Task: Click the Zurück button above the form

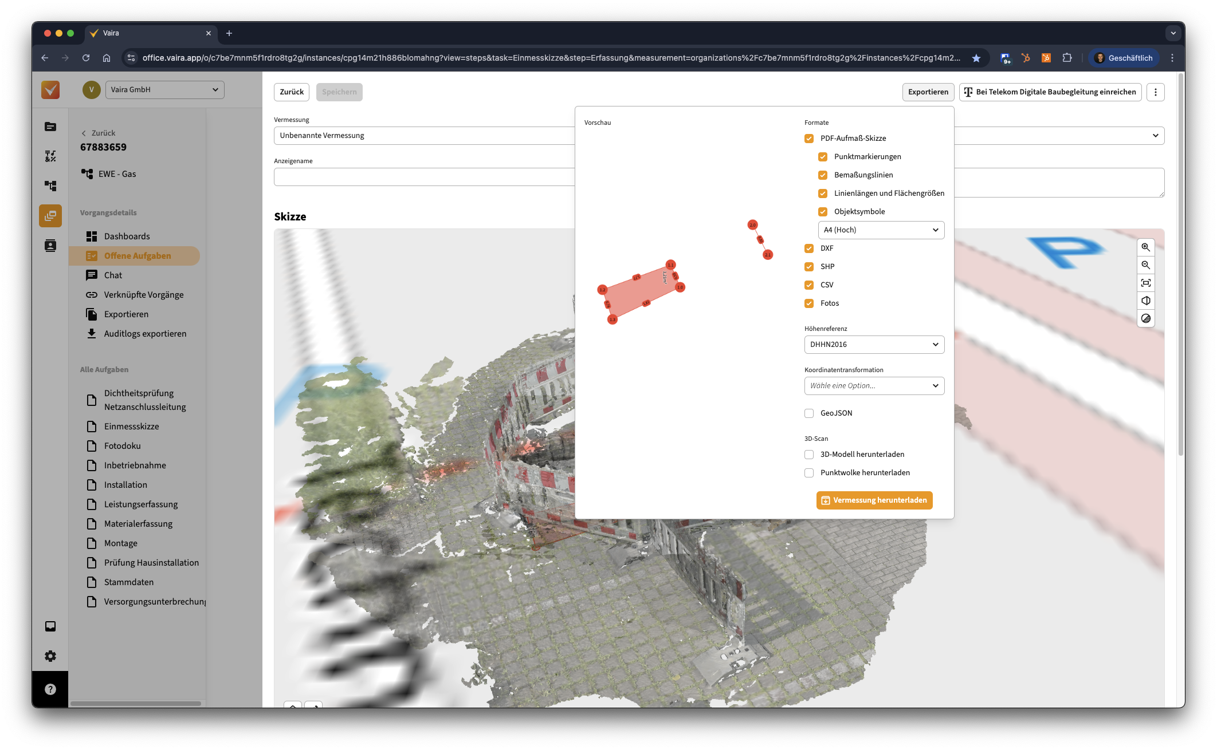Action: (292, 92)
